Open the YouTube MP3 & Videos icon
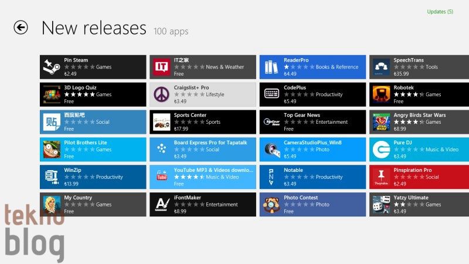The height and width of the screenshot is (264, 469). click(161, 177)
